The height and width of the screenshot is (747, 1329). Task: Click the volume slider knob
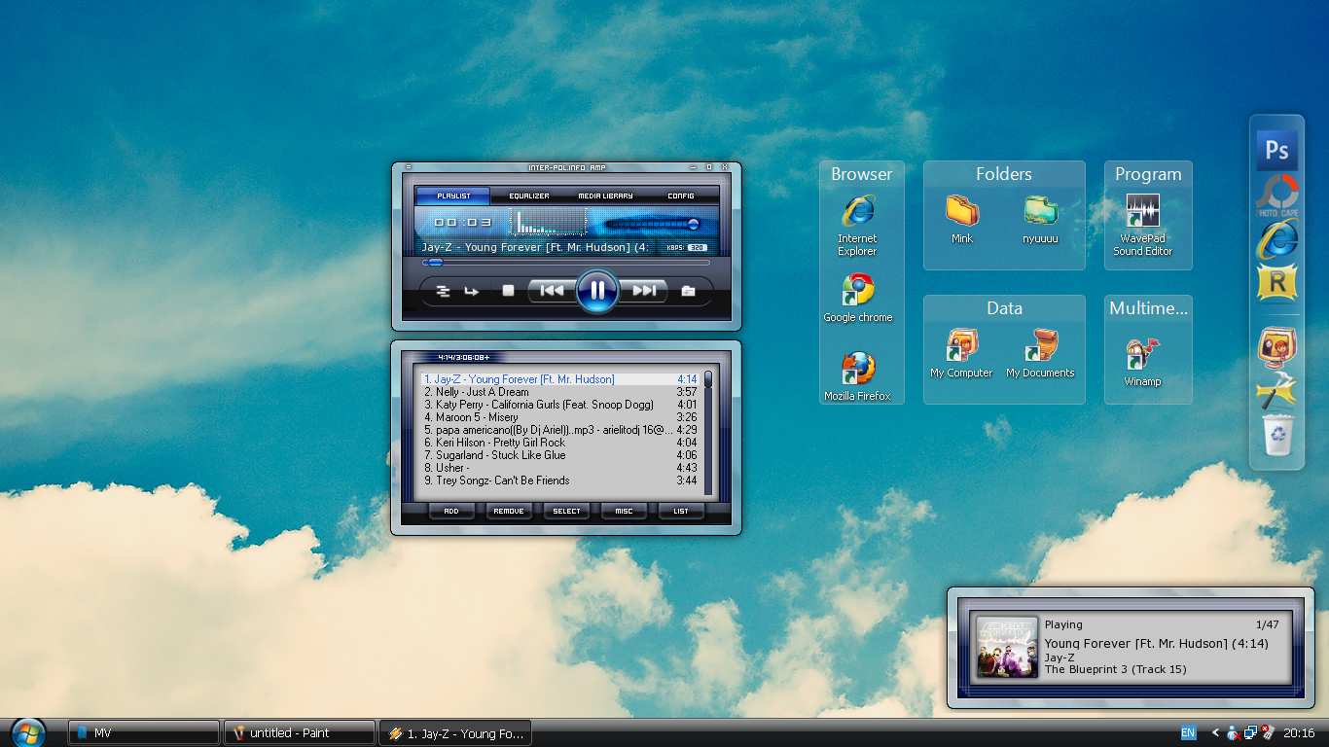(x=693, y=225)
